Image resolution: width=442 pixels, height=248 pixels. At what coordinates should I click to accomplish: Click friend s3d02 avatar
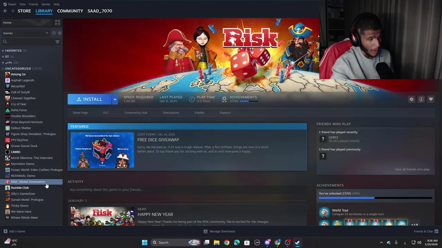[x=323, y=139]
